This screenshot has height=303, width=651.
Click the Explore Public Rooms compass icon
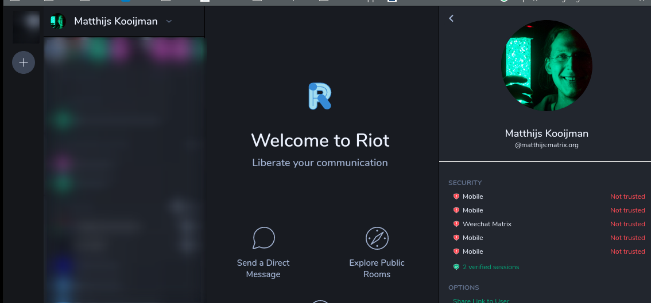pyautogui.click(x=377, y=238)
